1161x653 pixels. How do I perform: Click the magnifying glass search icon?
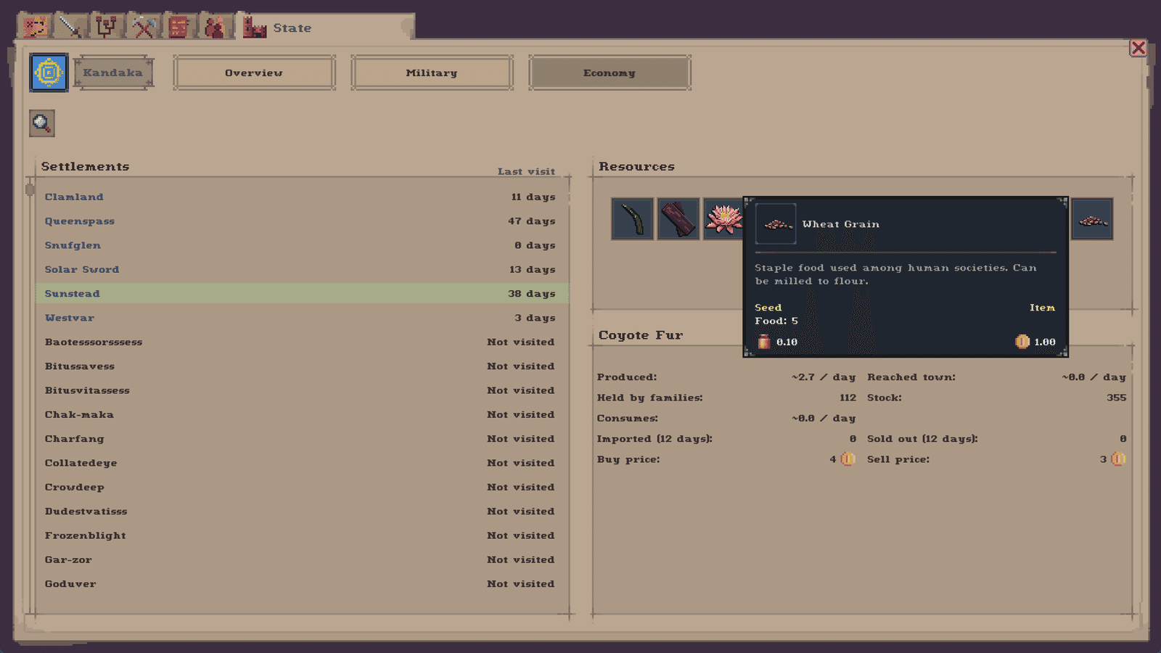pyautogui.click(x=42, y=123)
